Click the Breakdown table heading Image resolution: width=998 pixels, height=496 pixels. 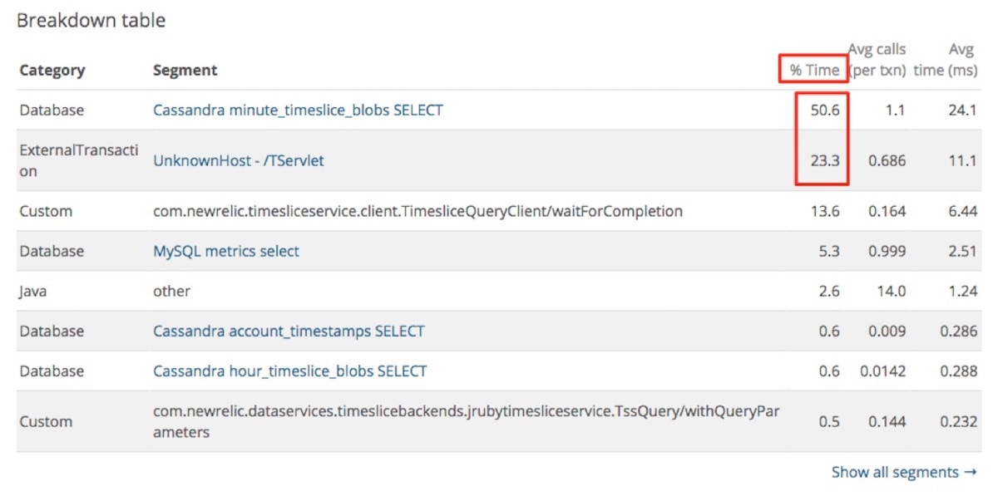pyautogui.click(x=91, y=21)
